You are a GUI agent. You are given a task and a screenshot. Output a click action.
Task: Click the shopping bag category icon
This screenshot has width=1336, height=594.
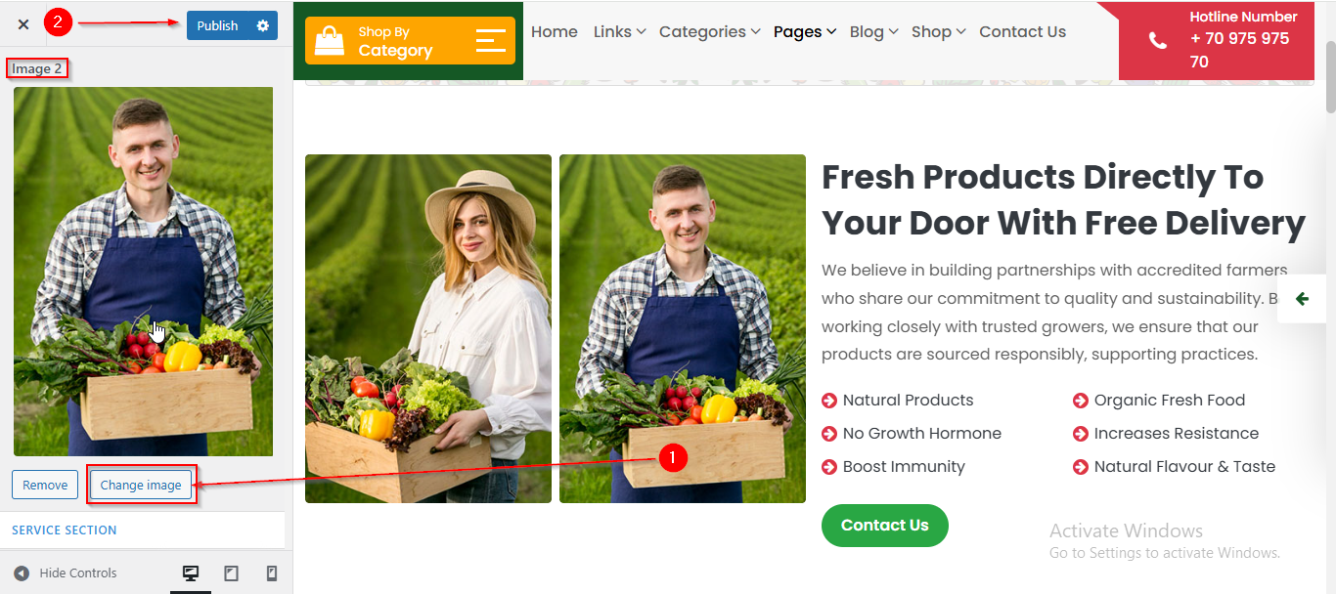pyautogui.click(x=330, y=41)
